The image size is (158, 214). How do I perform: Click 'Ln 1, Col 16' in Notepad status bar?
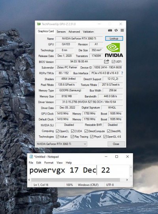[41, 185]
